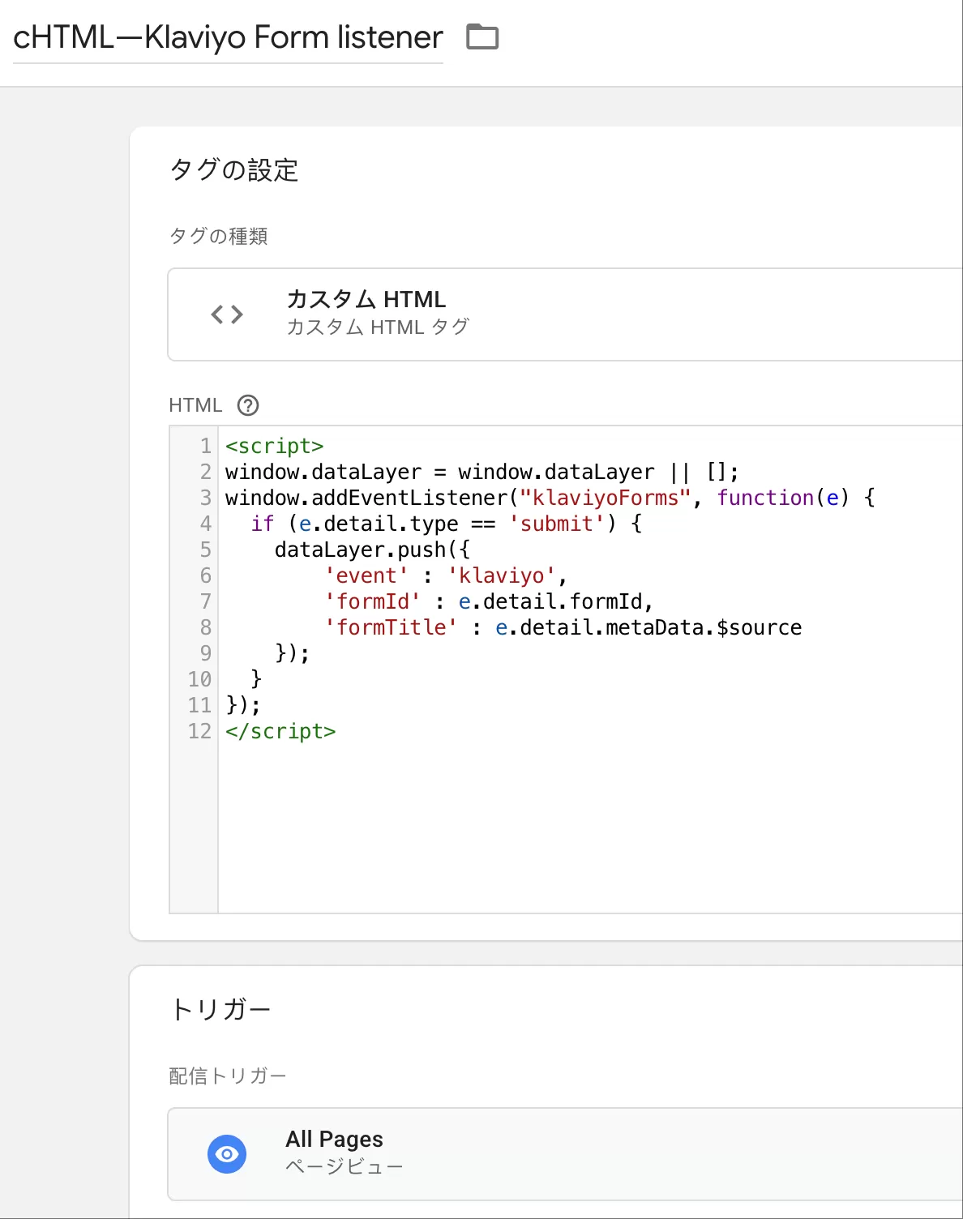Select the カスタム HTML tag type card
The height and width of the screenshot is (1219, 963).
[565, 314]
